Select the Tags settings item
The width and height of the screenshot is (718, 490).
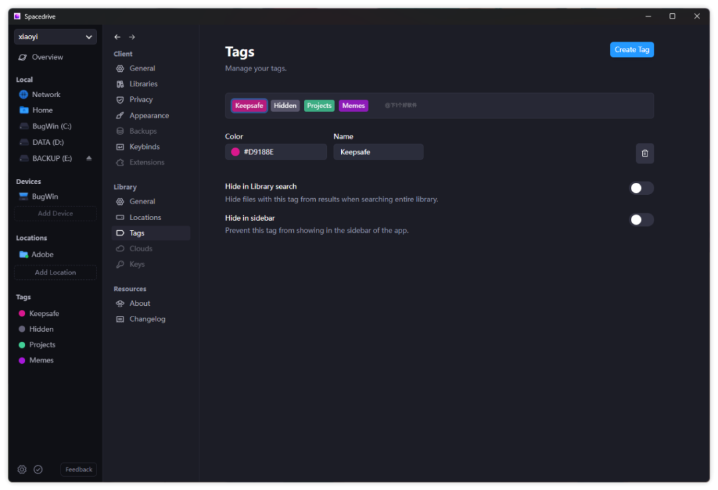coord(151,233)
